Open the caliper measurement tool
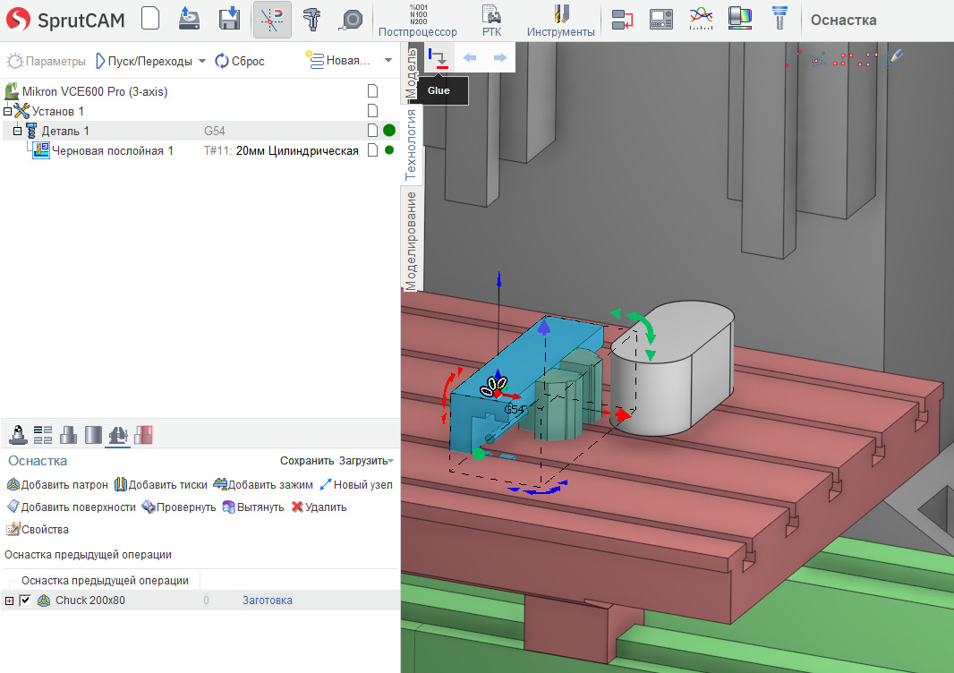Viewport: 954px width, 673px height. [311, 19]
